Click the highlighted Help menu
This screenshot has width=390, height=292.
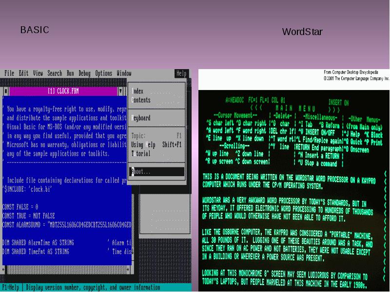[x=181, y=73]
